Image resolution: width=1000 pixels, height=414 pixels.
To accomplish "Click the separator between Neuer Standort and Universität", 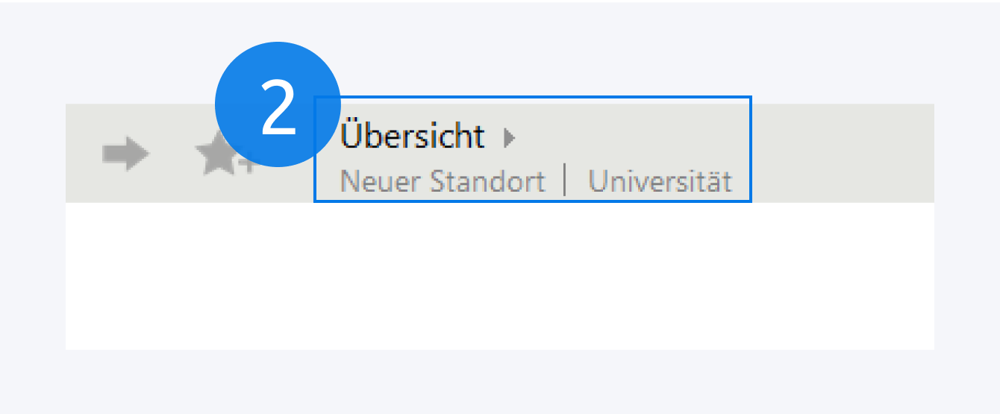I will pos(566,182).
